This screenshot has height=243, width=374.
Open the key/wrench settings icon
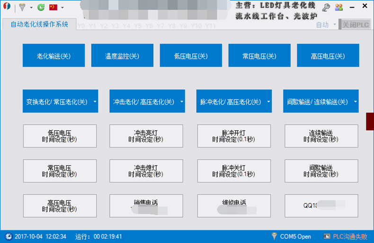[326, 7]
